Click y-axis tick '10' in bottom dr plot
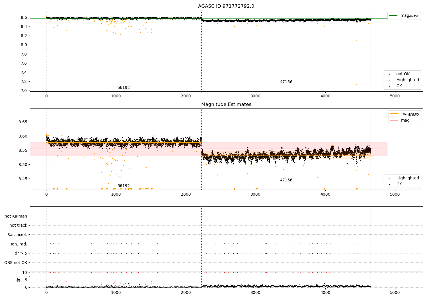 (x=24, y=273)
